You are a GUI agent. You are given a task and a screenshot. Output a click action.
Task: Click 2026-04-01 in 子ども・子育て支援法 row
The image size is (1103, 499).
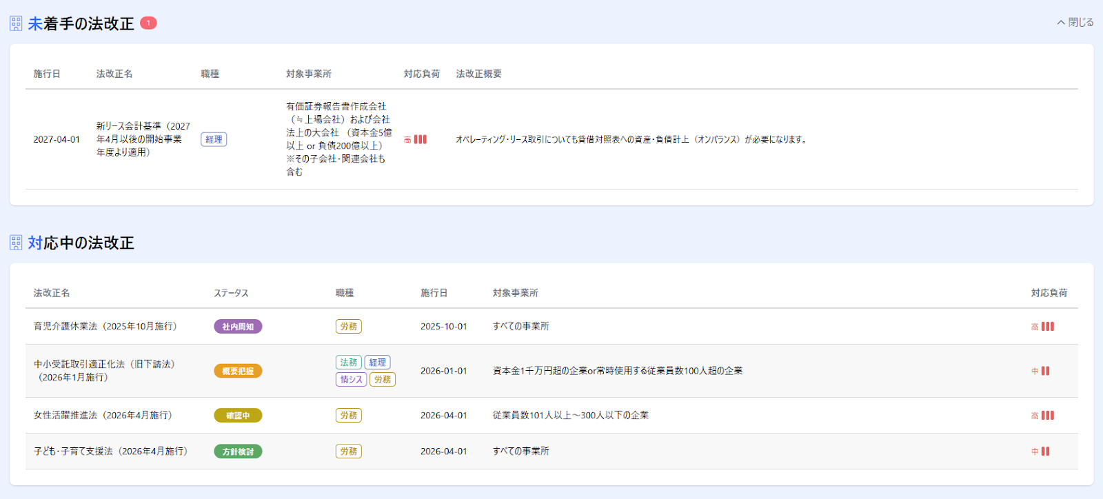[444, 451]
